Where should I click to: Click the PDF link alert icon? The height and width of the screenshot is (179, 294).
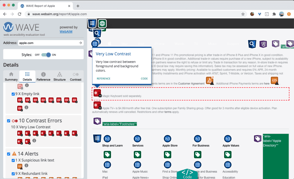coord(210,81)
